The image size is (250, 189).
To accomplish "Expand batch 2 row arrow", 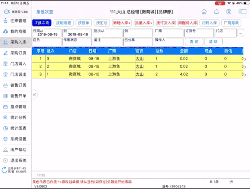I will [x=245, y=67].
